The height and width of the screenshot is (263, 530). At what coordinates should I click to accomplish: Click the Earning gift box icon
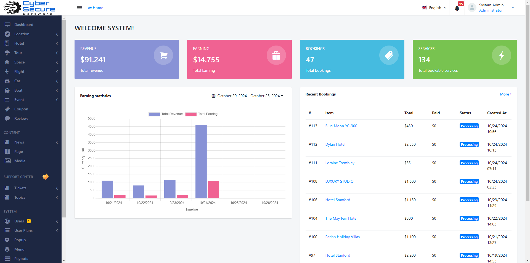click(x=276, y=55)
